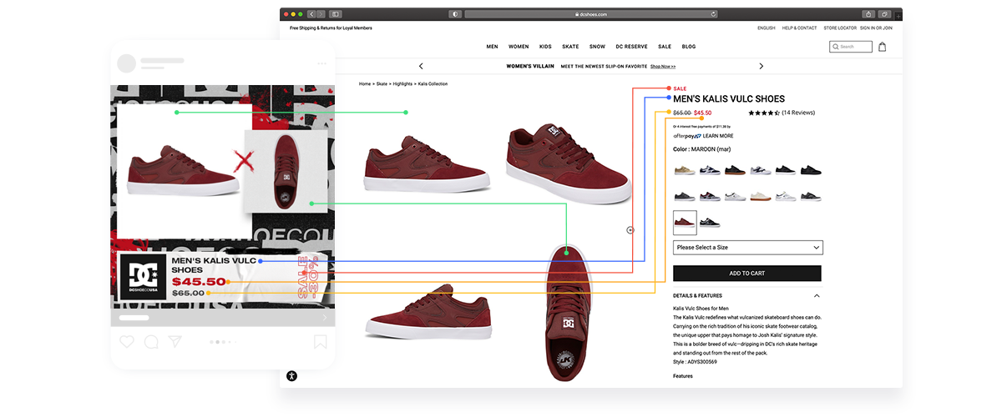Click the profile avatar in social post
The image size is (1002, 417).
126,63
